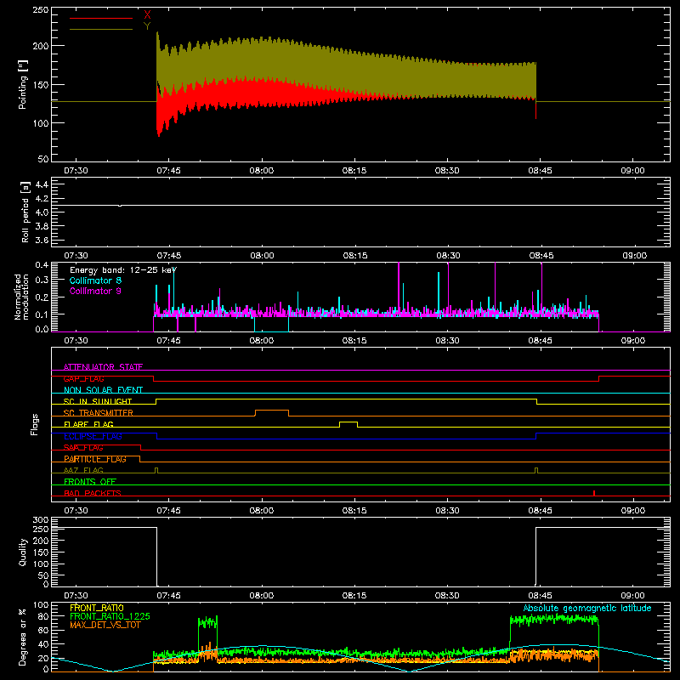Click the 09:00 label under Pointing panel
This screenshot has height=680, width=680.
632,171
